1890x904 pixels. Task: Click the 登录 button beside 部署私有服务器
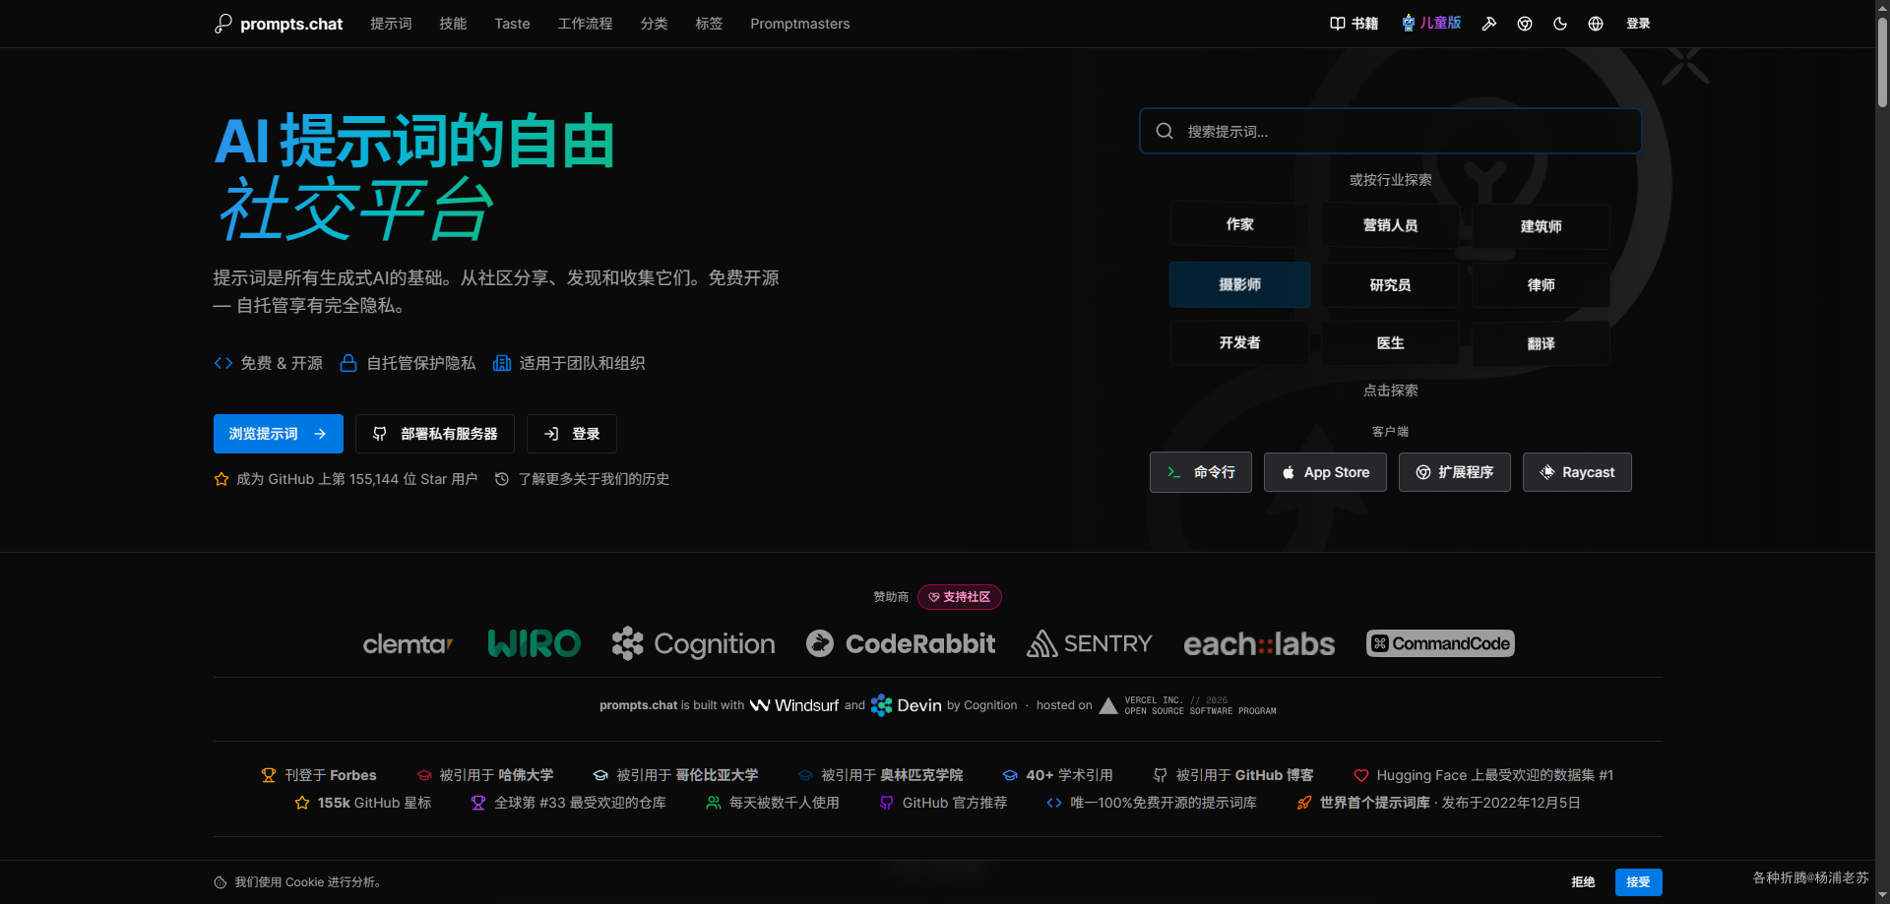pyautogui.click(x=572, y=434)
